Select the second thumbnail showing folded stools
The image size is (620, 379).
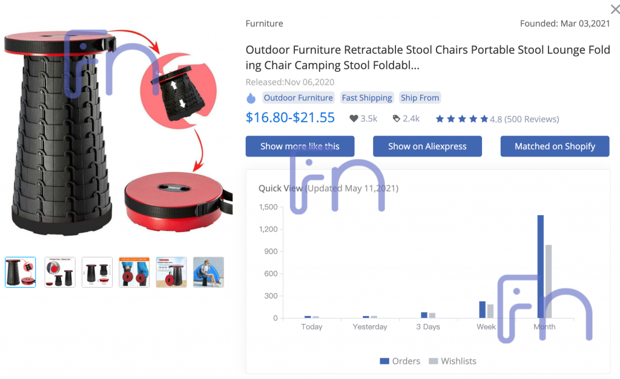pyautogui.click(x=60, y=272)
